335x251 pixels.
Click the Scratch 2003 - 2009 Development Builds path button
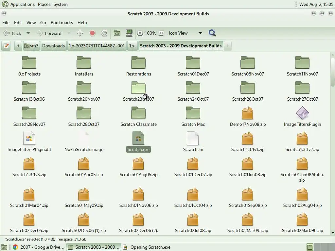pos(181,46)
